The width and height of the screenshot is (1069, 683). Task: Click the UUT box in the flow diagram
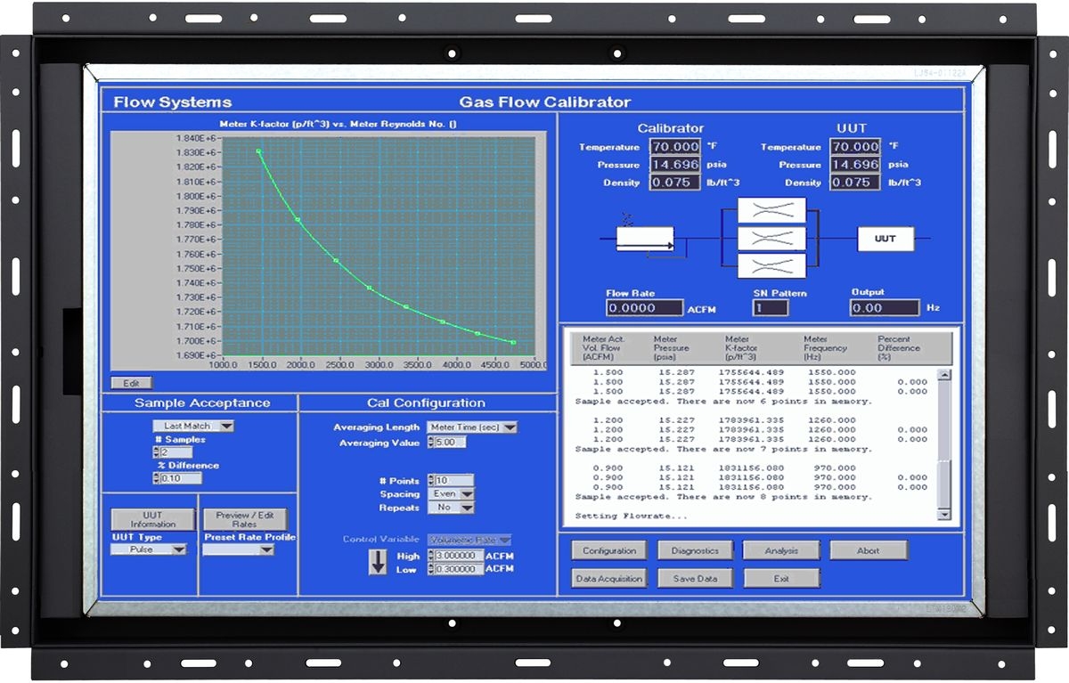click(x=885, y=239)
